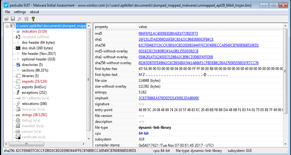Expand the optional-header node
The width and height of the screenshot is (291, 155).
pos(18,59)
